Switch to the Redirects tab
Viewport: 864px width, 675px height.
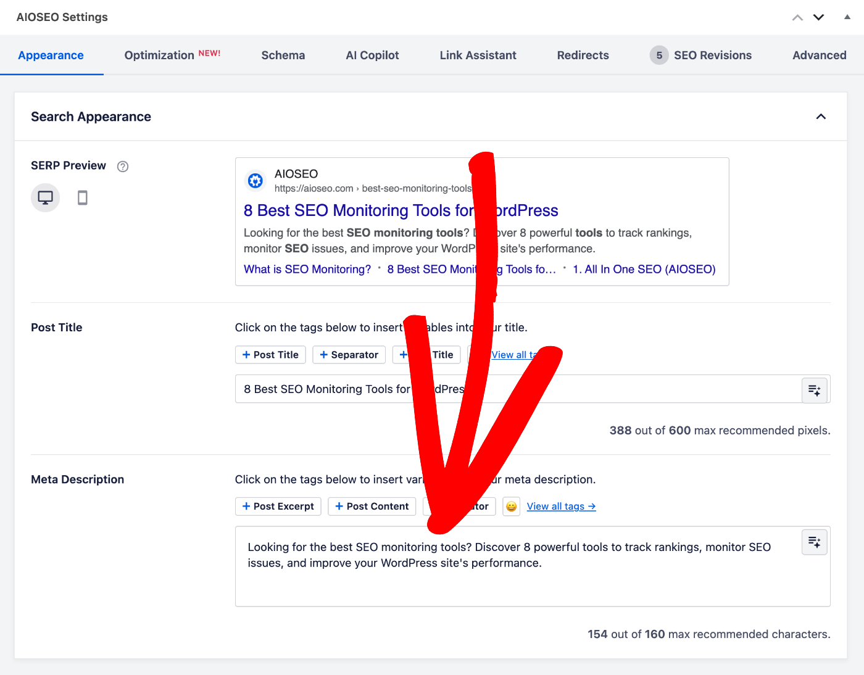coord(583,56)
